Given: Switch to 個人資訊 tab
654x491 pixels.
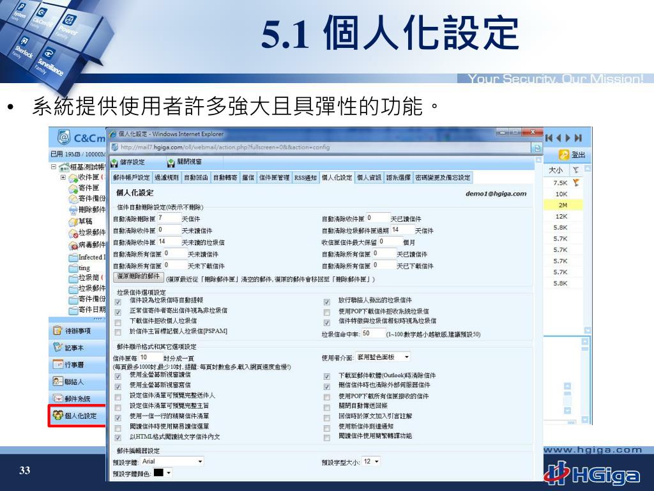Looking at the screenshot, I should (369, 178).
